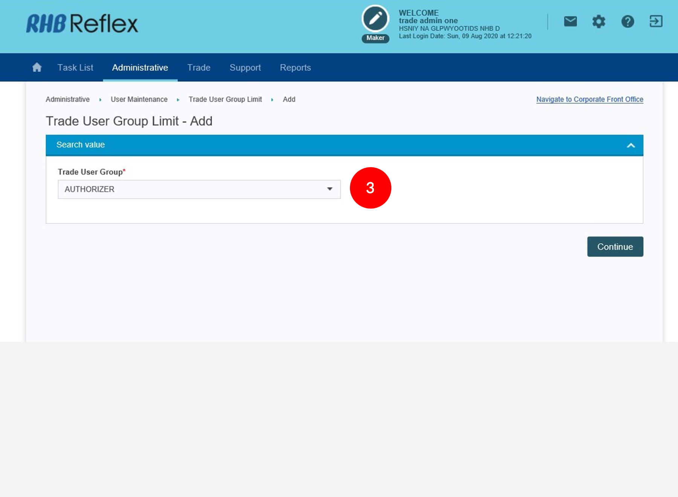The width and height of the screenshot is (678, 497).
Task: Click the help question mark icon
Action: 628,21
